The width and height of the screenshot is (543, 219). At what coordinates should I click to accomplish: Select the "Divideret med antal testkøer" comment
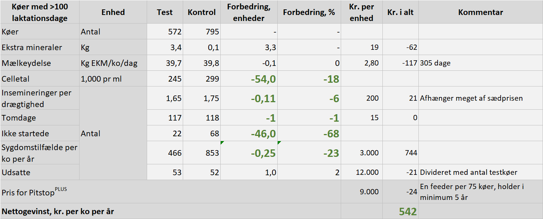click(x=469, y=173)
